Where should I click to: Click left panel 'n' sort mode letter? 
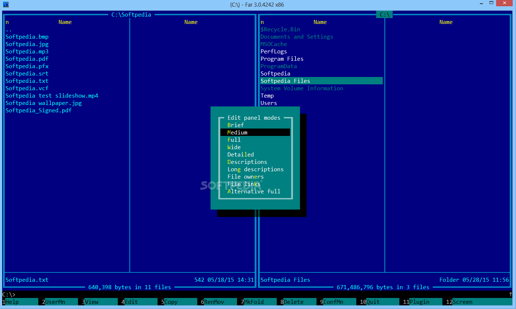7,22
